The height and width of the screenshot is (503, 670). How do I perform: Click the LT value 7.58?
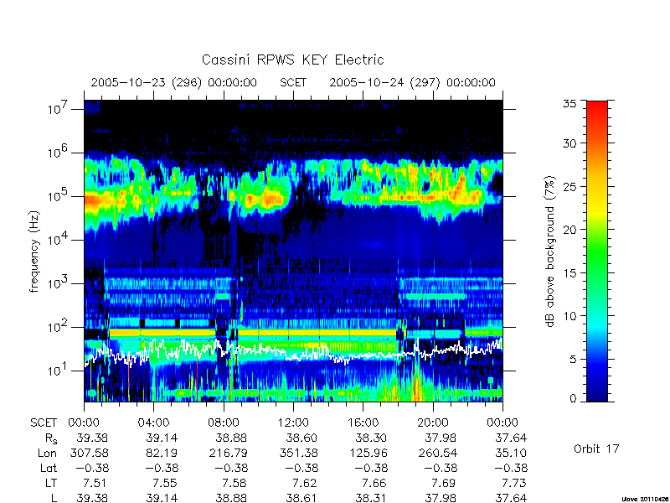pyautogui.click(x=234, y=484)
